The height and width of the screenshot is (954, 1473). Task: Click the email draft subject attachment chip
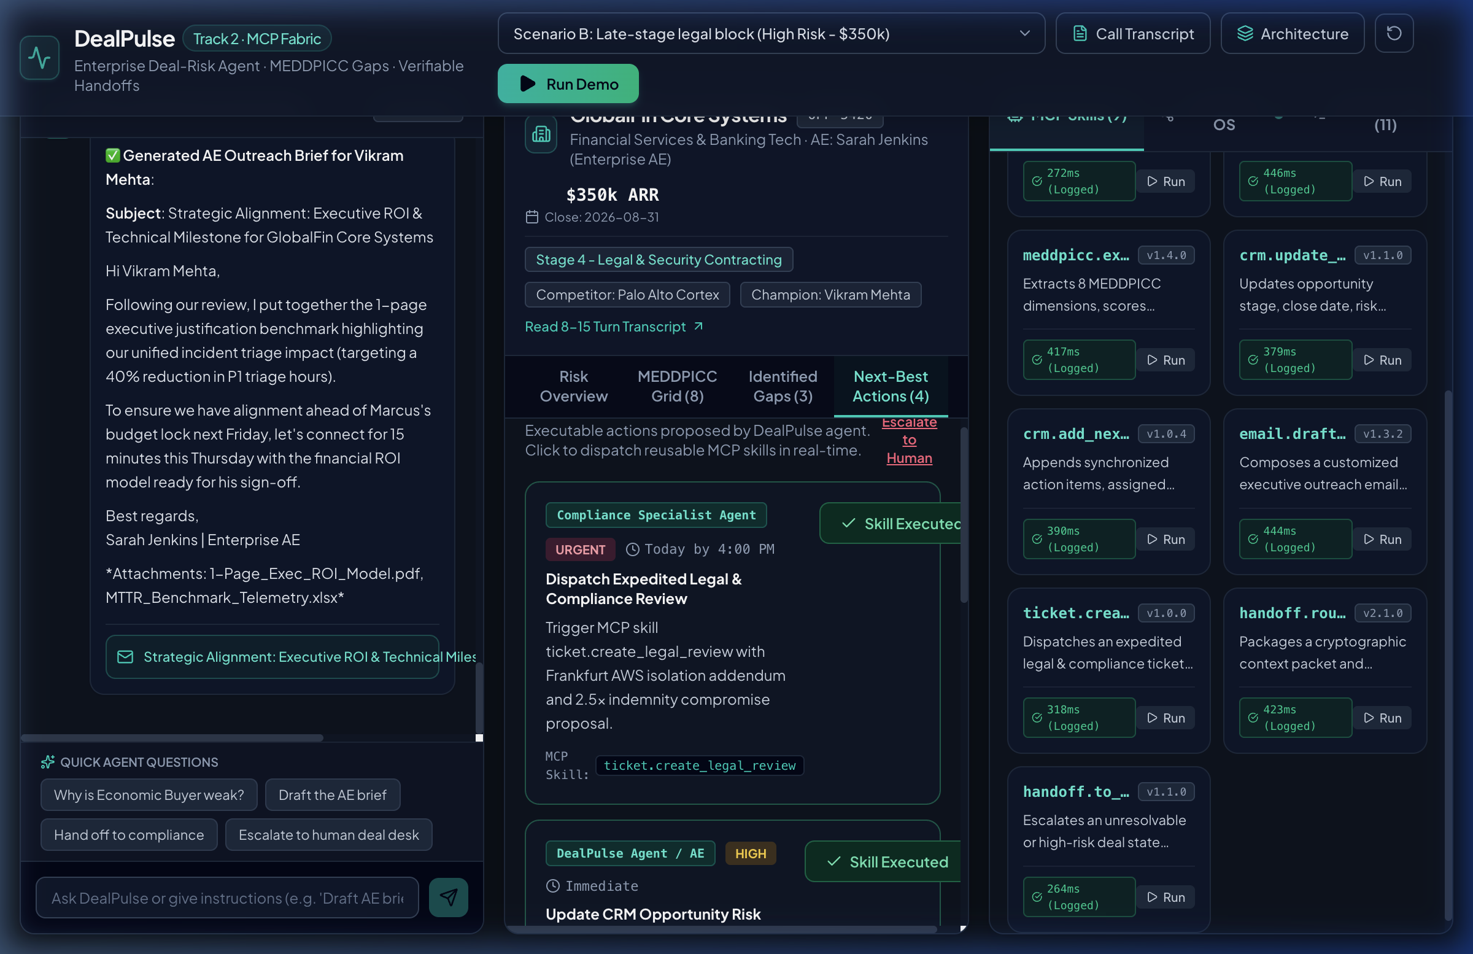coord(273,657)
